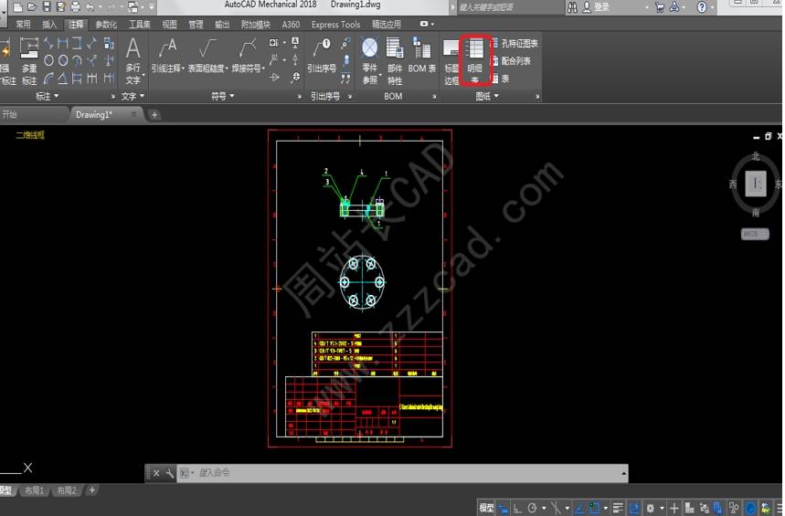Click the 标题边框 title border icon
The width and height of the screenshot is (785, 516).
(451, 58)
